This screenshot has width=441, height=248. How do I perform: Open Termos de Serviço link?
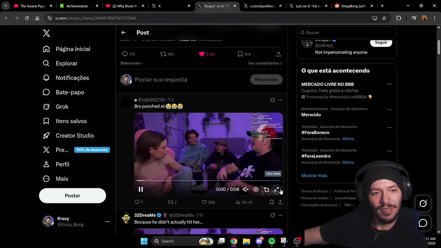[x=314, y=191]
